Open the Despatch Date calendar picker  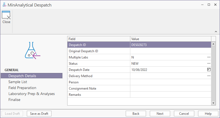[x=209, y=70]
